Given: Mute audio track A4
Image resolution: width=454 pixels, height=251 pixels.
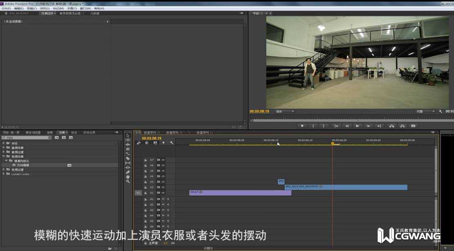Looking at the screenshot, I should 163,215.
